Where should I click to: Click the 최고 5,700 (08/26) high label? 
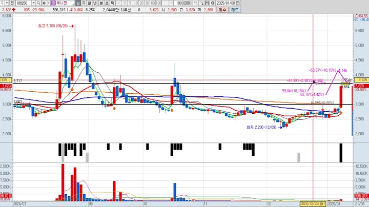[x=53, y=26]
